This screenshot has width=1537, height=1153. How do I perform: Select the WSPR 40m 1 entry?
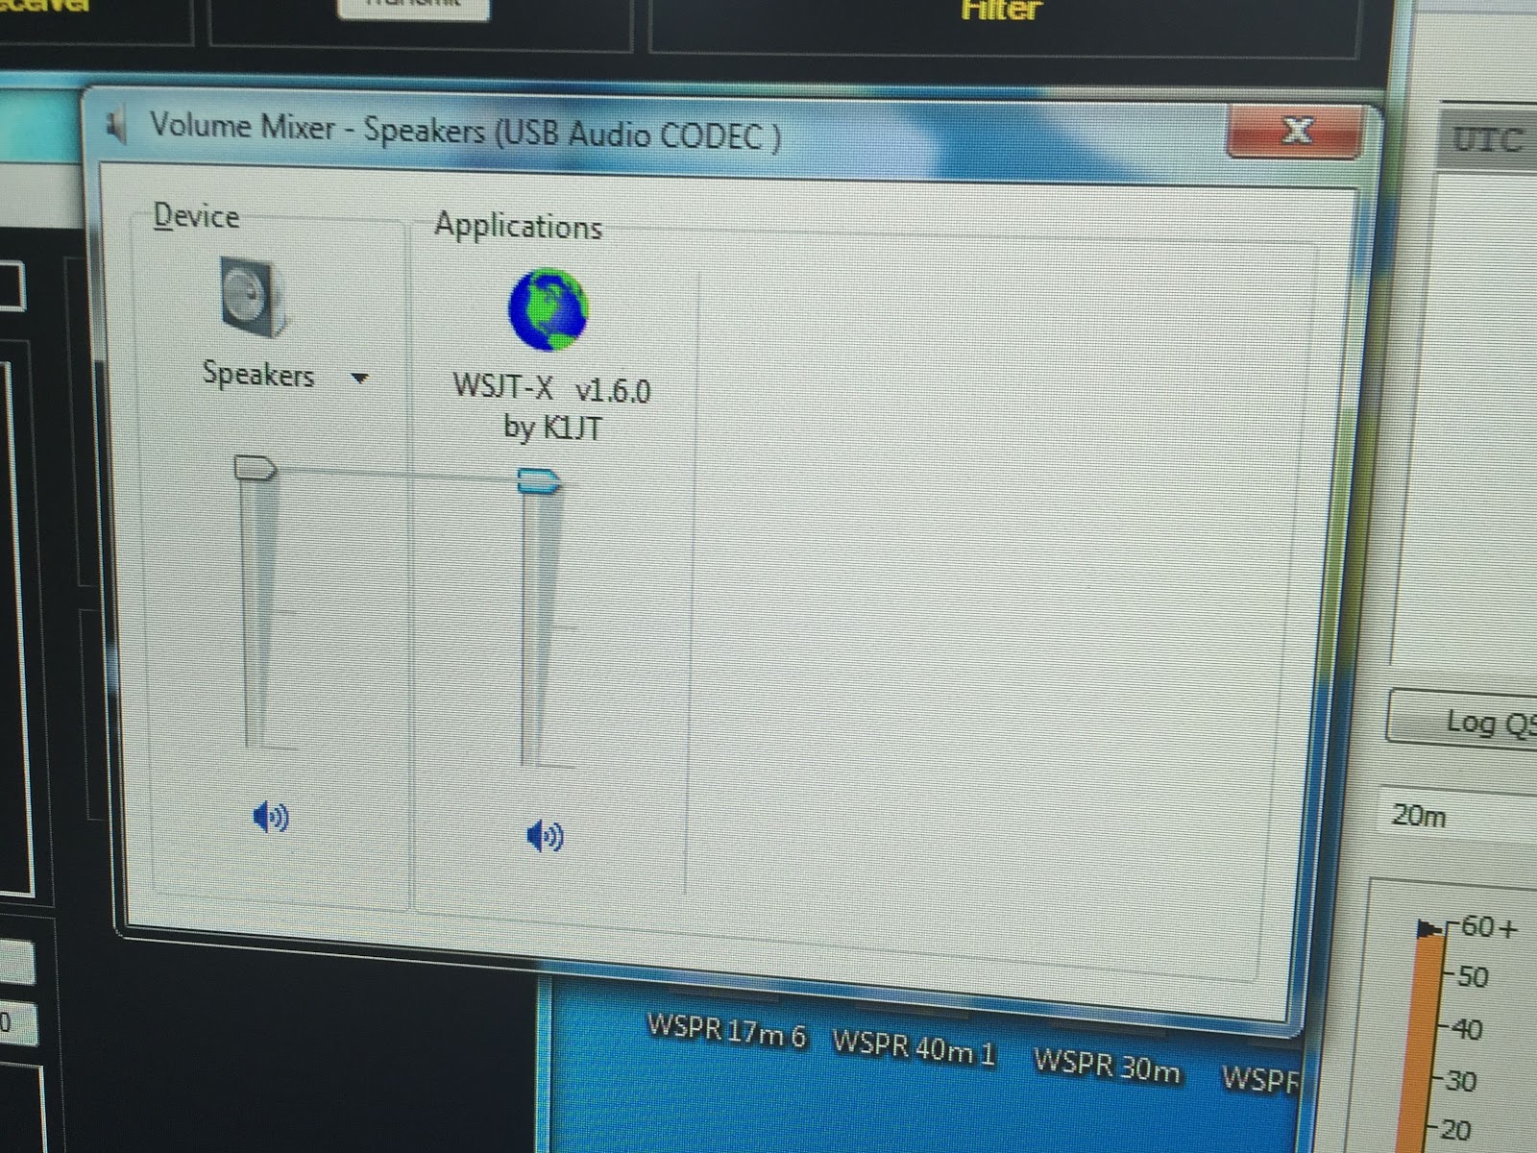[x=914, y=1046]
